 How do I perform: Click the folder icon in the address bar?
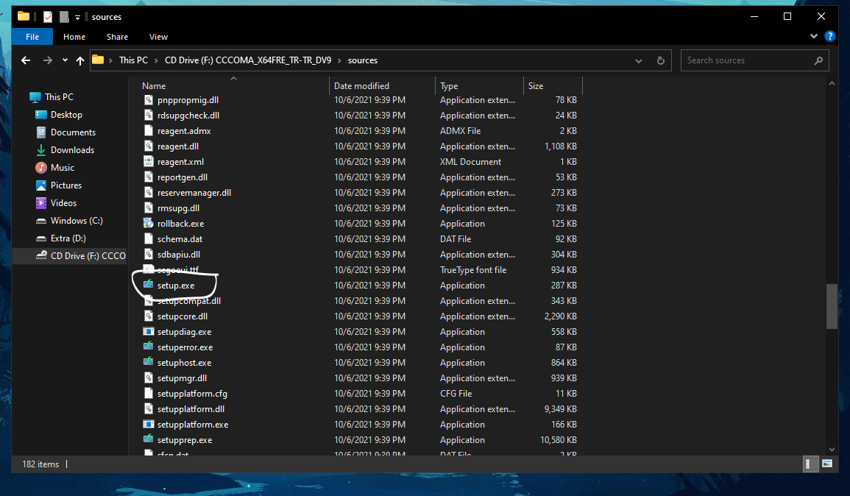pyautogui.click(x=98, y=60)
